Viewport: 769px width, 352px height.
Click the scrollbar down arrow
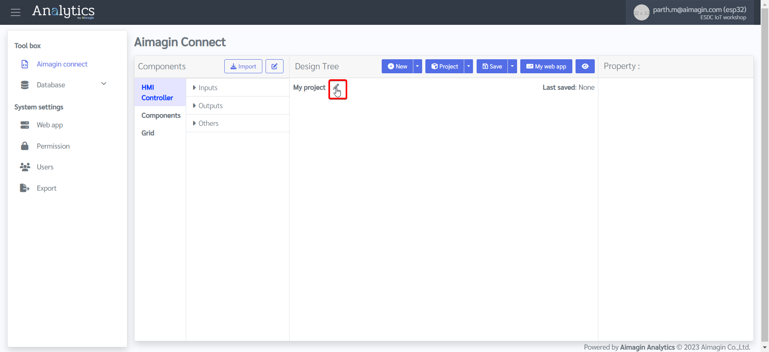pos(765,348)
